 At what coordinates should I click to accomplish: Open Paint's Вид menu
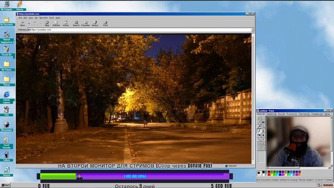pos(281,114)
